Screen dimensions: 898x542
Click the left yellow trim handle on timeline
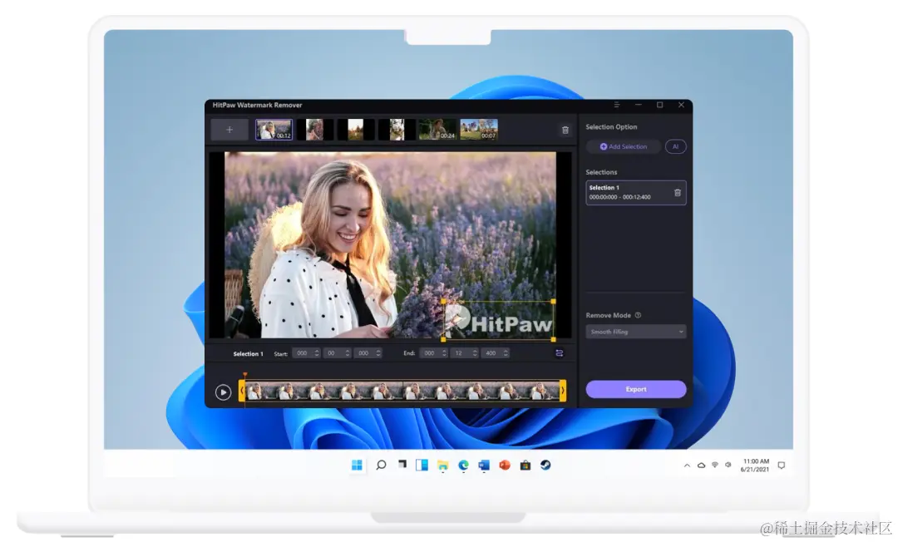pos(242,391)
